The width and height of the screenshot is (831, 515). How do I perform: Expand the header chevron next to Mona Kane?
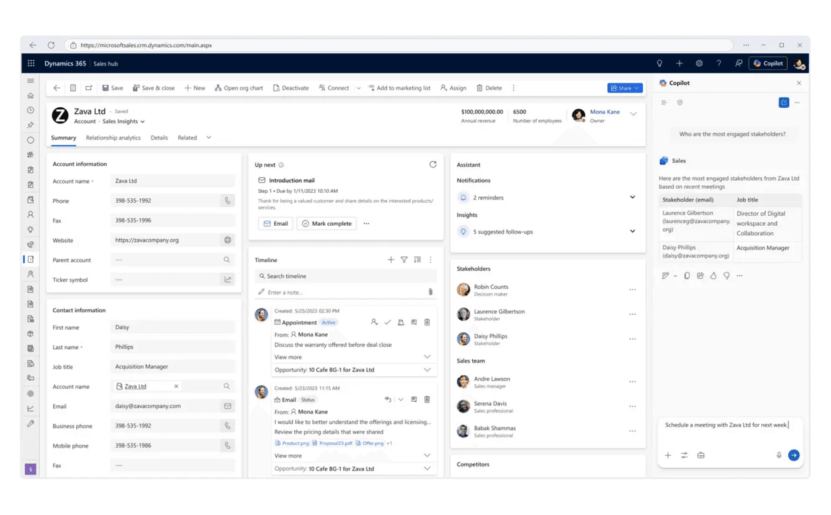(x=633, y=114)
